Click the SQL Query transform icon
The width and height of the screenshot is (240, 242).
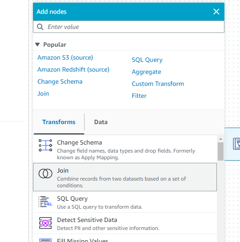click(45, 202)
